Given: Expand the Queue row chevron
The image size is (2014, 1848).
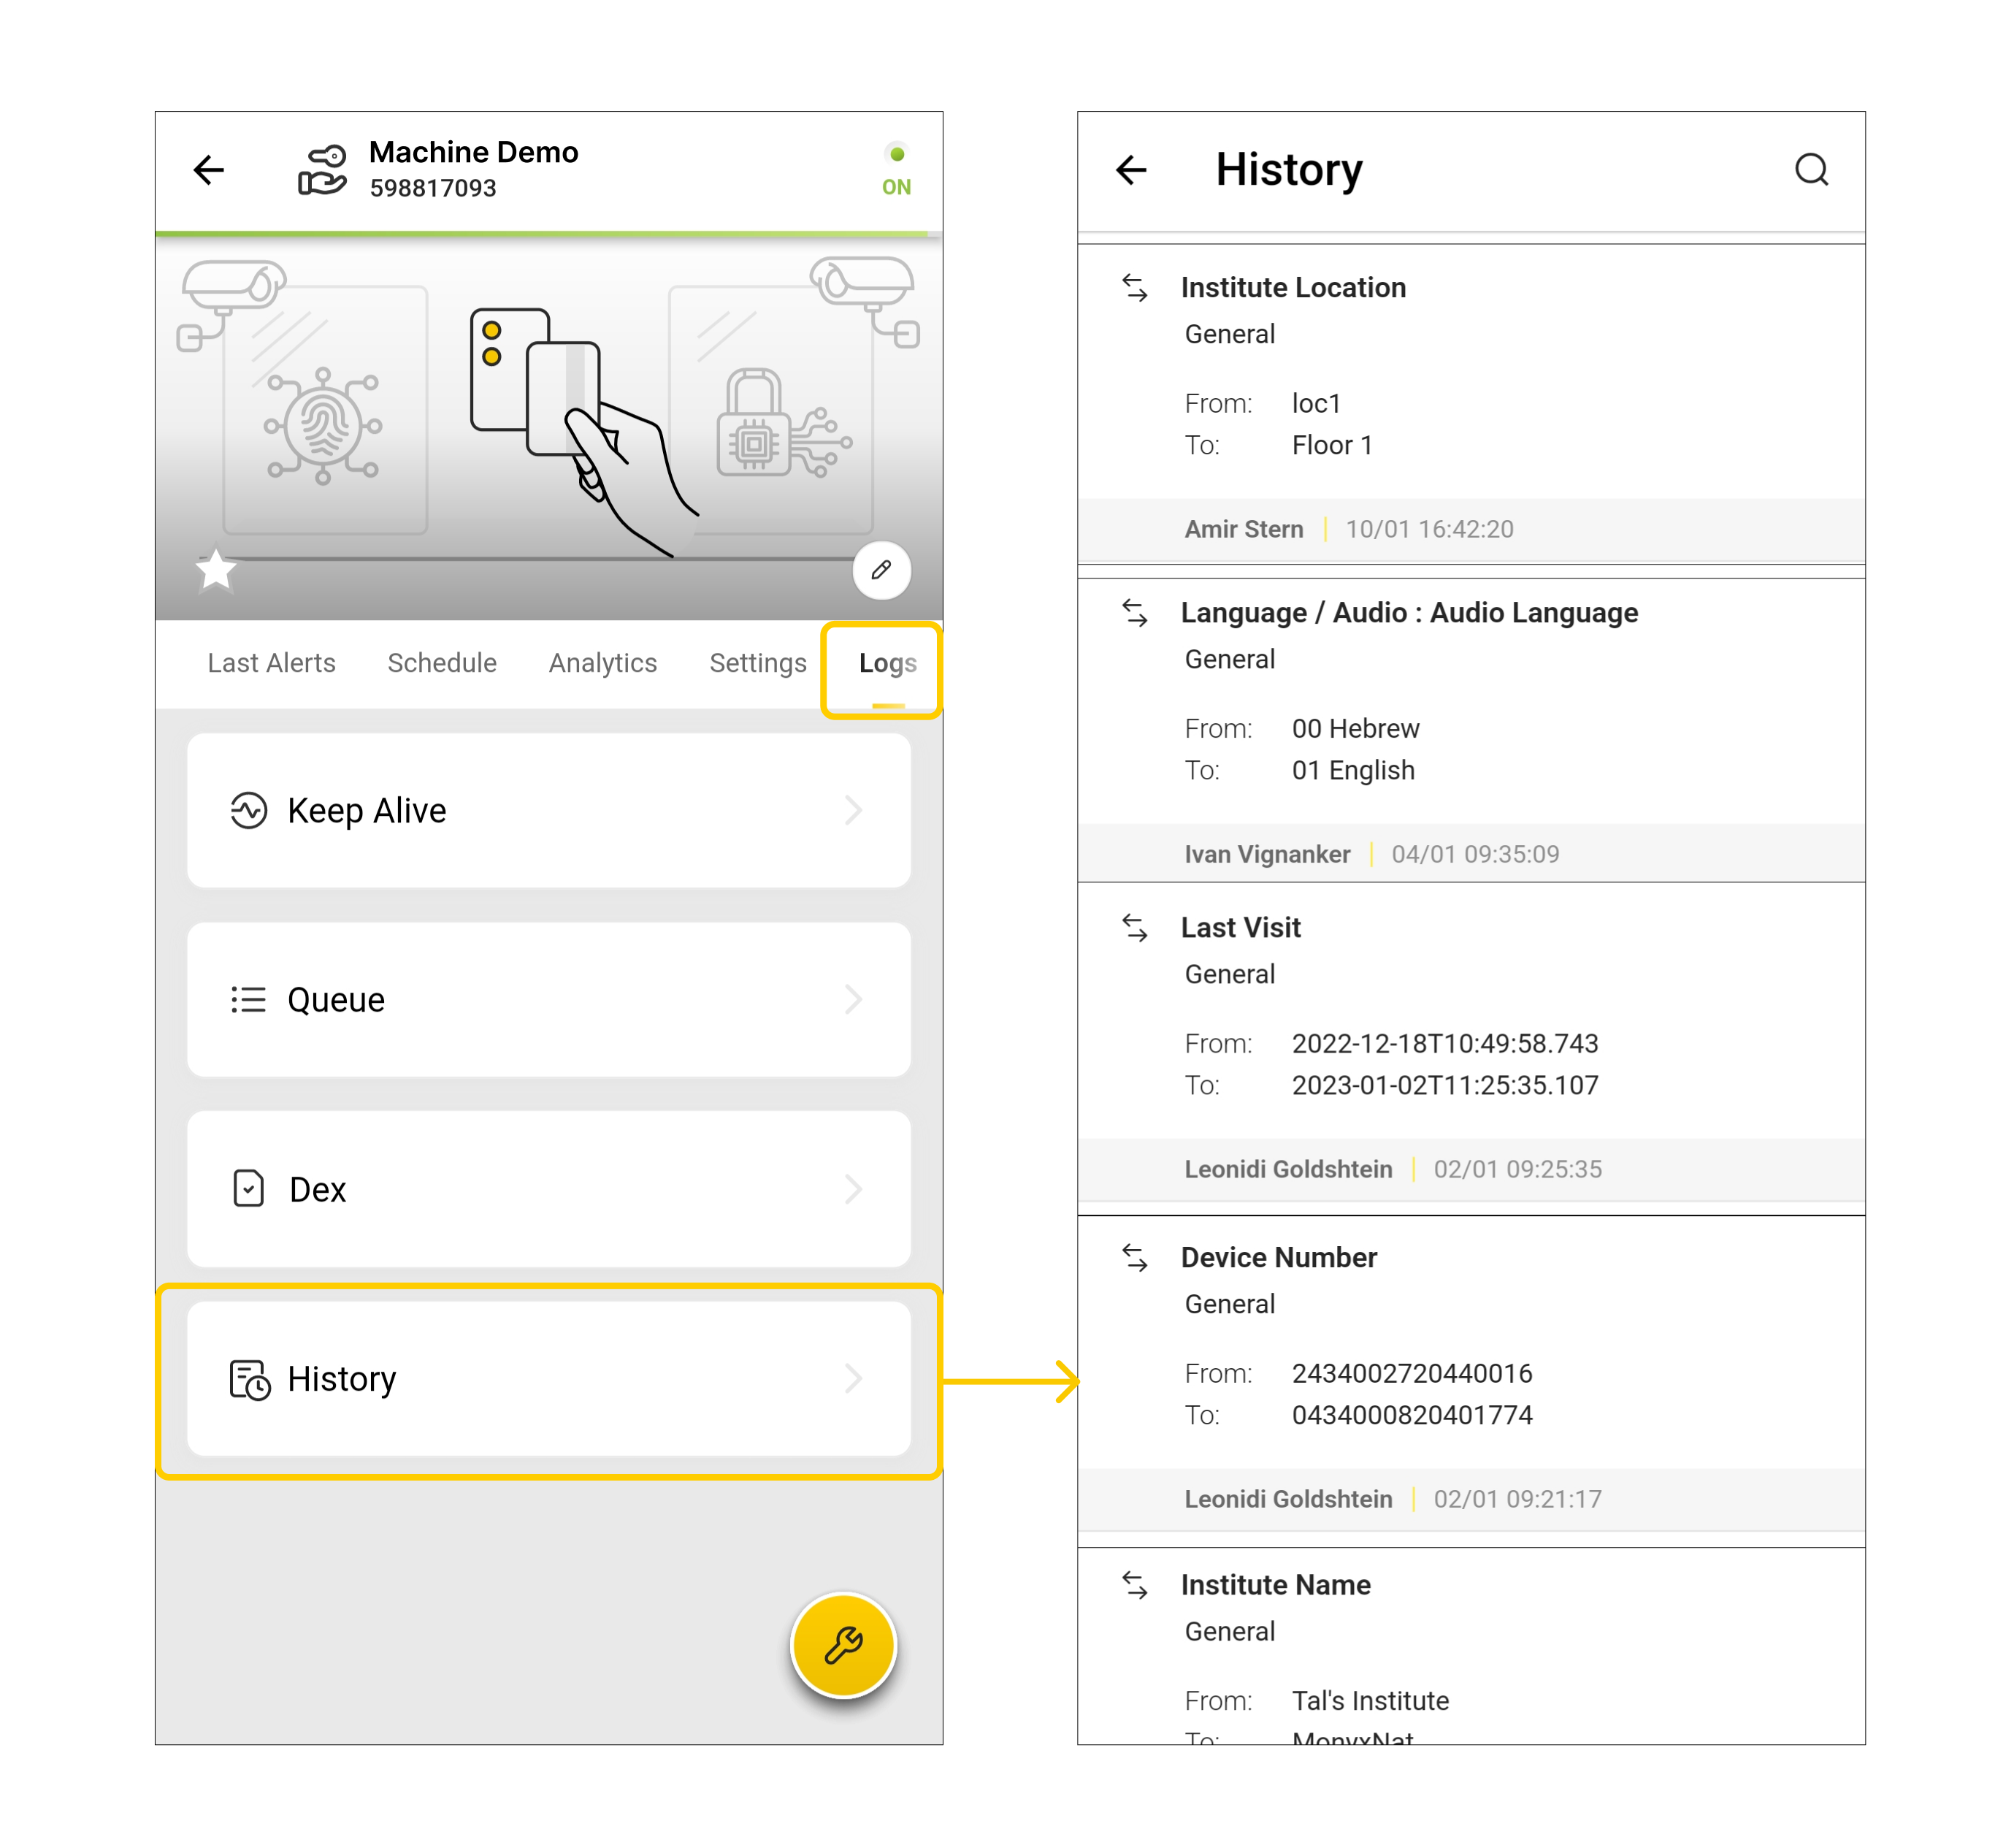Looking at the screenshot, I should pos(853,999).
